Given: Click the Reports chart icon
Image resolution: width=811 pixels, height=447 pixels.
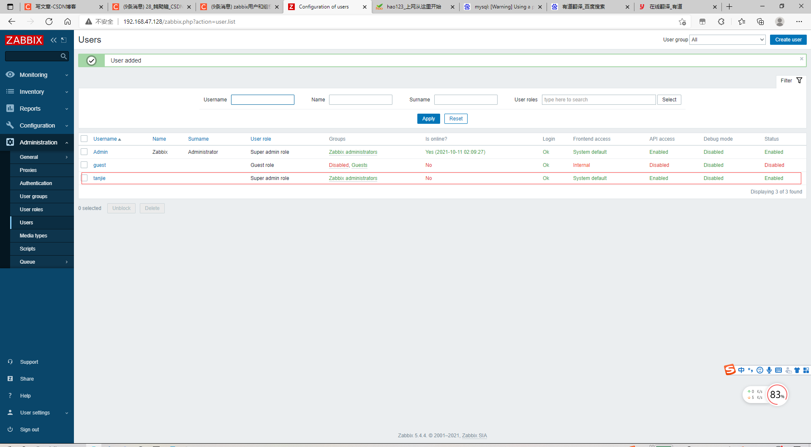Looking at the screenshot, I should pos(10,108).
